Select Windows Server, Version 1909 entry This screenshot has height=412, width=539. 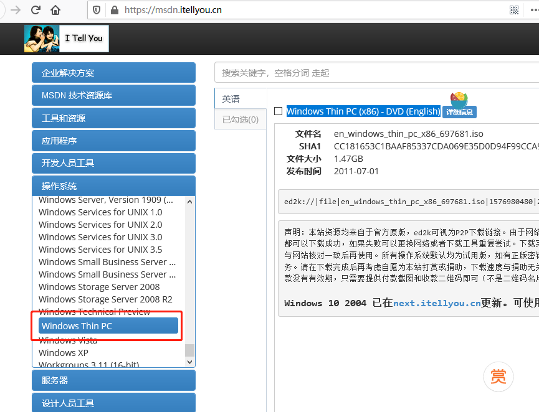pyautogui.click(x=106, y=200)
